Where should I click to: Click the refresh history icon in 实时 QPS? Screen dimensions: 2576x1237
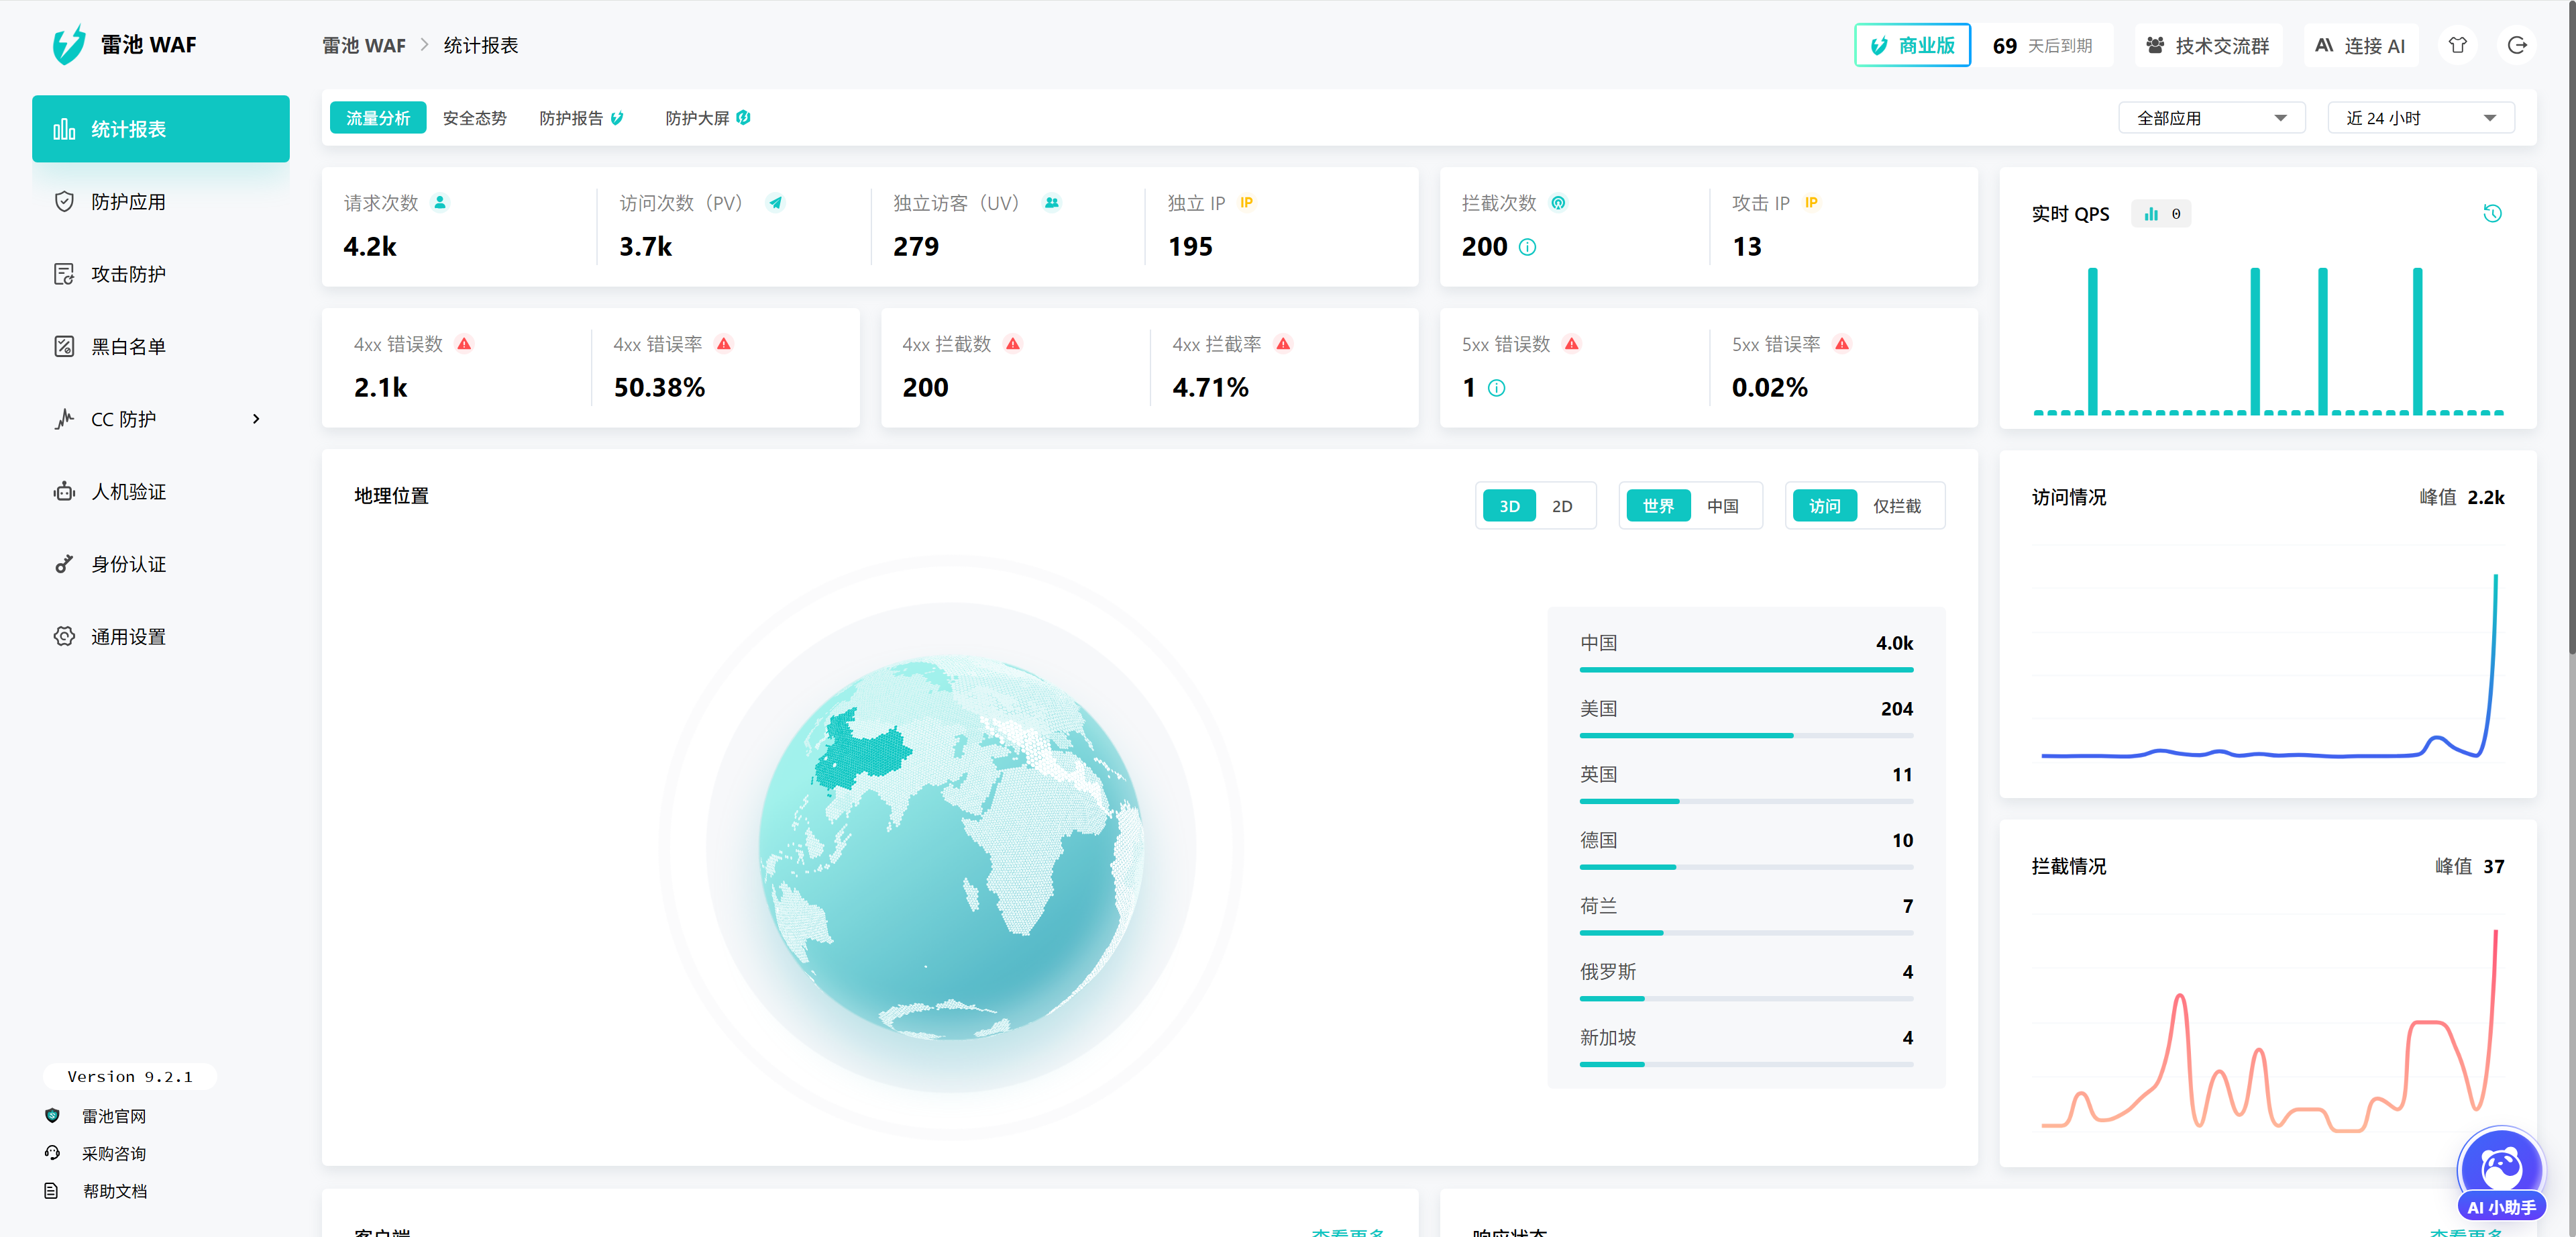[2492, 213]
